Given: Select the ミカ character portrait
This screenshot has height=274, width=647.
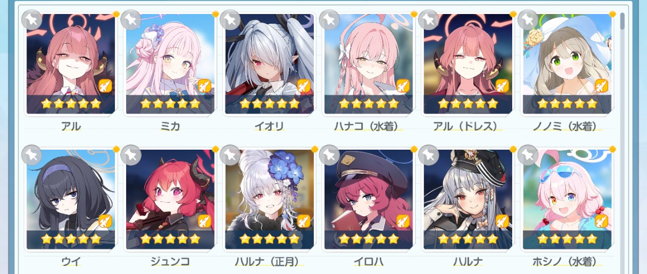Looking at the screenshot, I should (170, 64).
